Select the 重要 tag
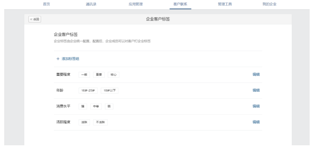Viewport: 315px width, 151px height. click(99, 75)
